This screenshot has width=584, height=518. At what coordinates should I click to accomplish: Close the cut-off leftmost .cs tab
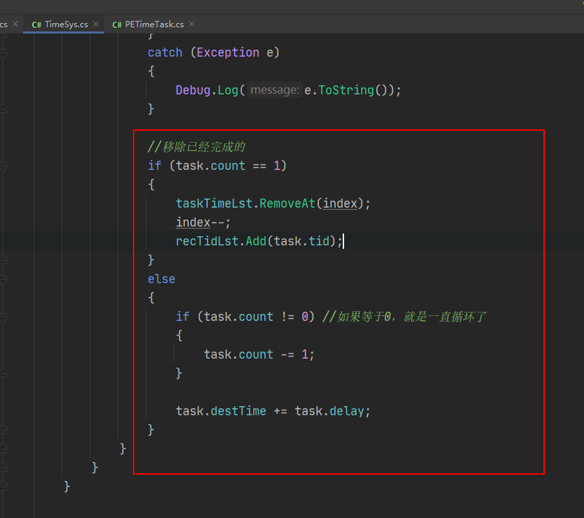tap(15, 24)
